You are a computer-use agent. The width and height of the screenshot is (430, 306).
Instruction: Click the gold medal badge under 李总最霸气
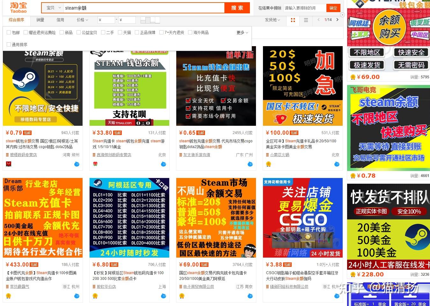coord(9,296)
